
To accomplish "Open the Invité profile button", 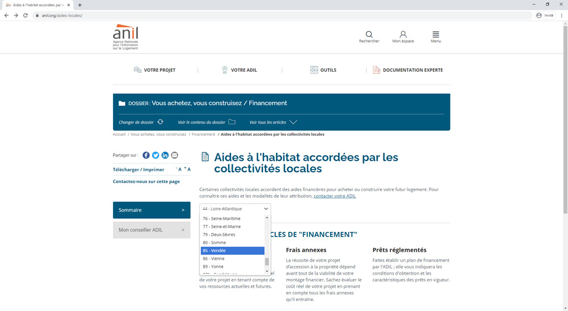I will (x=545, y=15).
